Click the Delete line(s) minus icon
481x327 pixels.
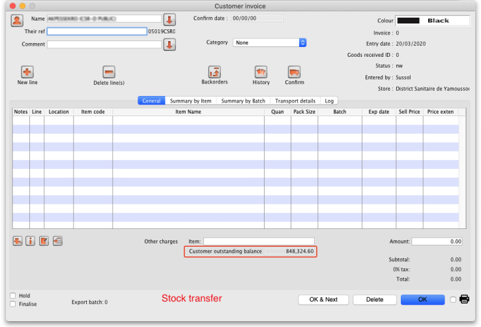point(109,72)
